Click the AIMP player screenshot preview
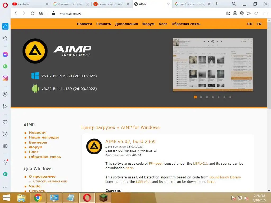This screenshot has width=271, height=203. pos(213,65)
